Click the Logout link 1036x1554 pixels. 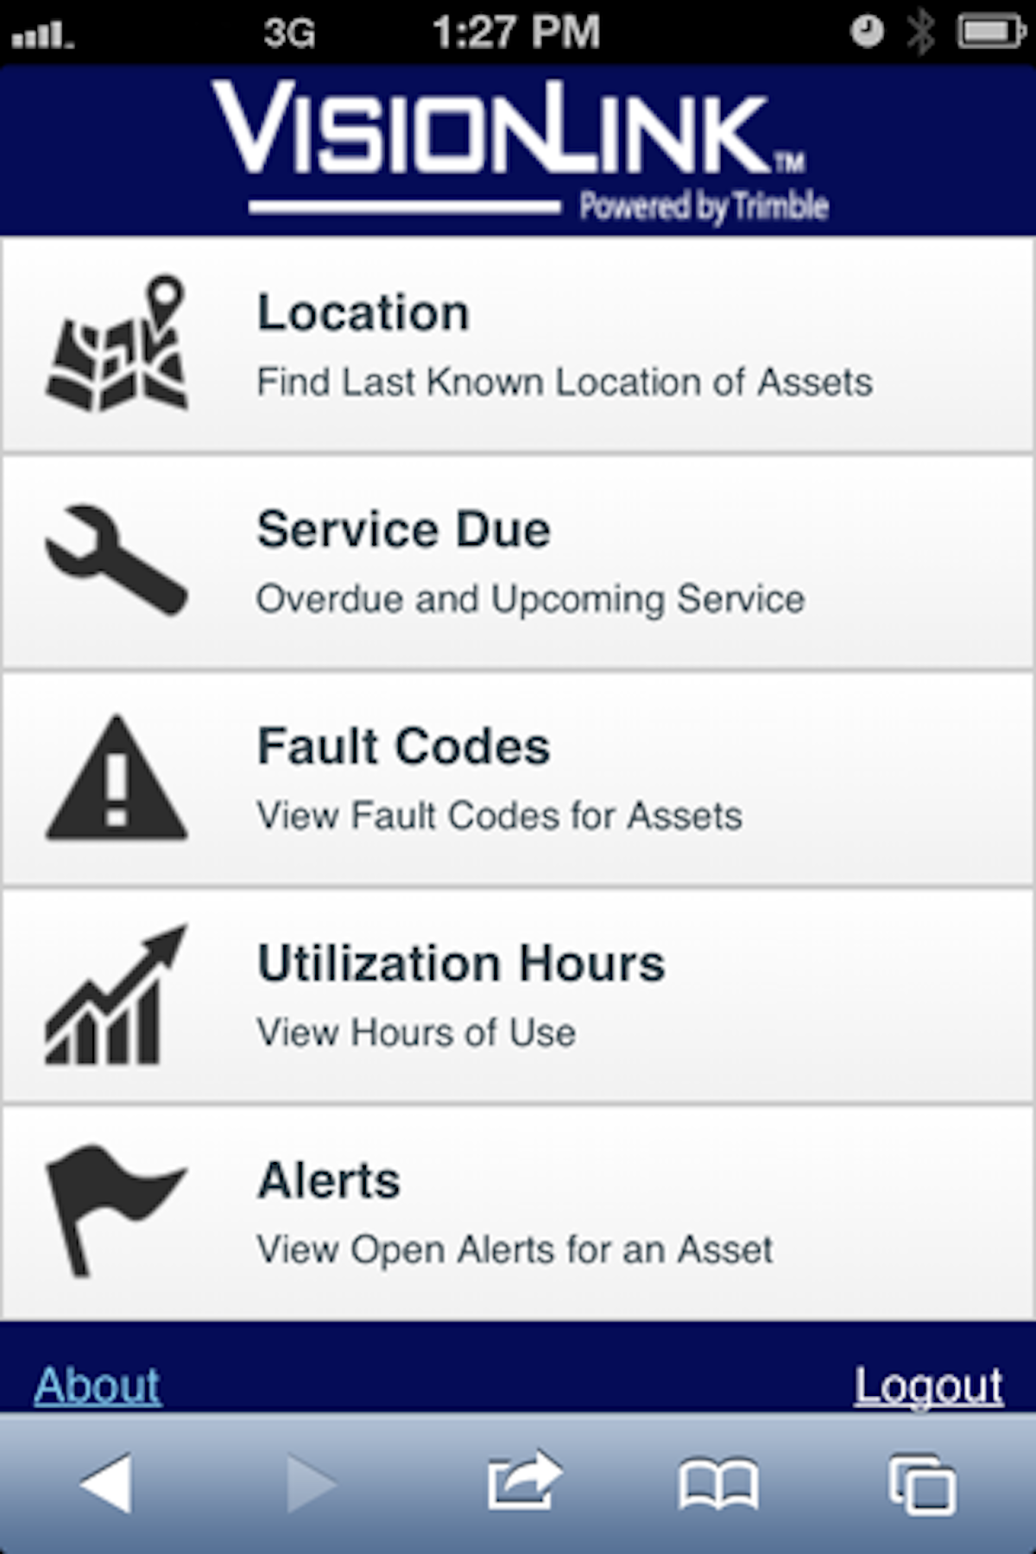pos(928,1386)
